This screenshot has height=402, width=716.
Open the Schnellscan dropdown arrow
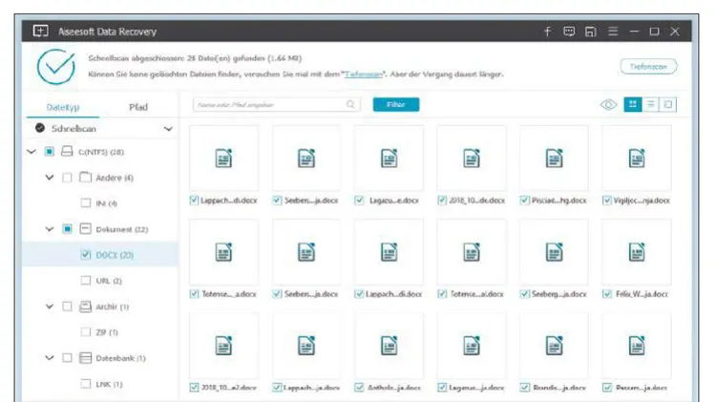coord(168,129)
